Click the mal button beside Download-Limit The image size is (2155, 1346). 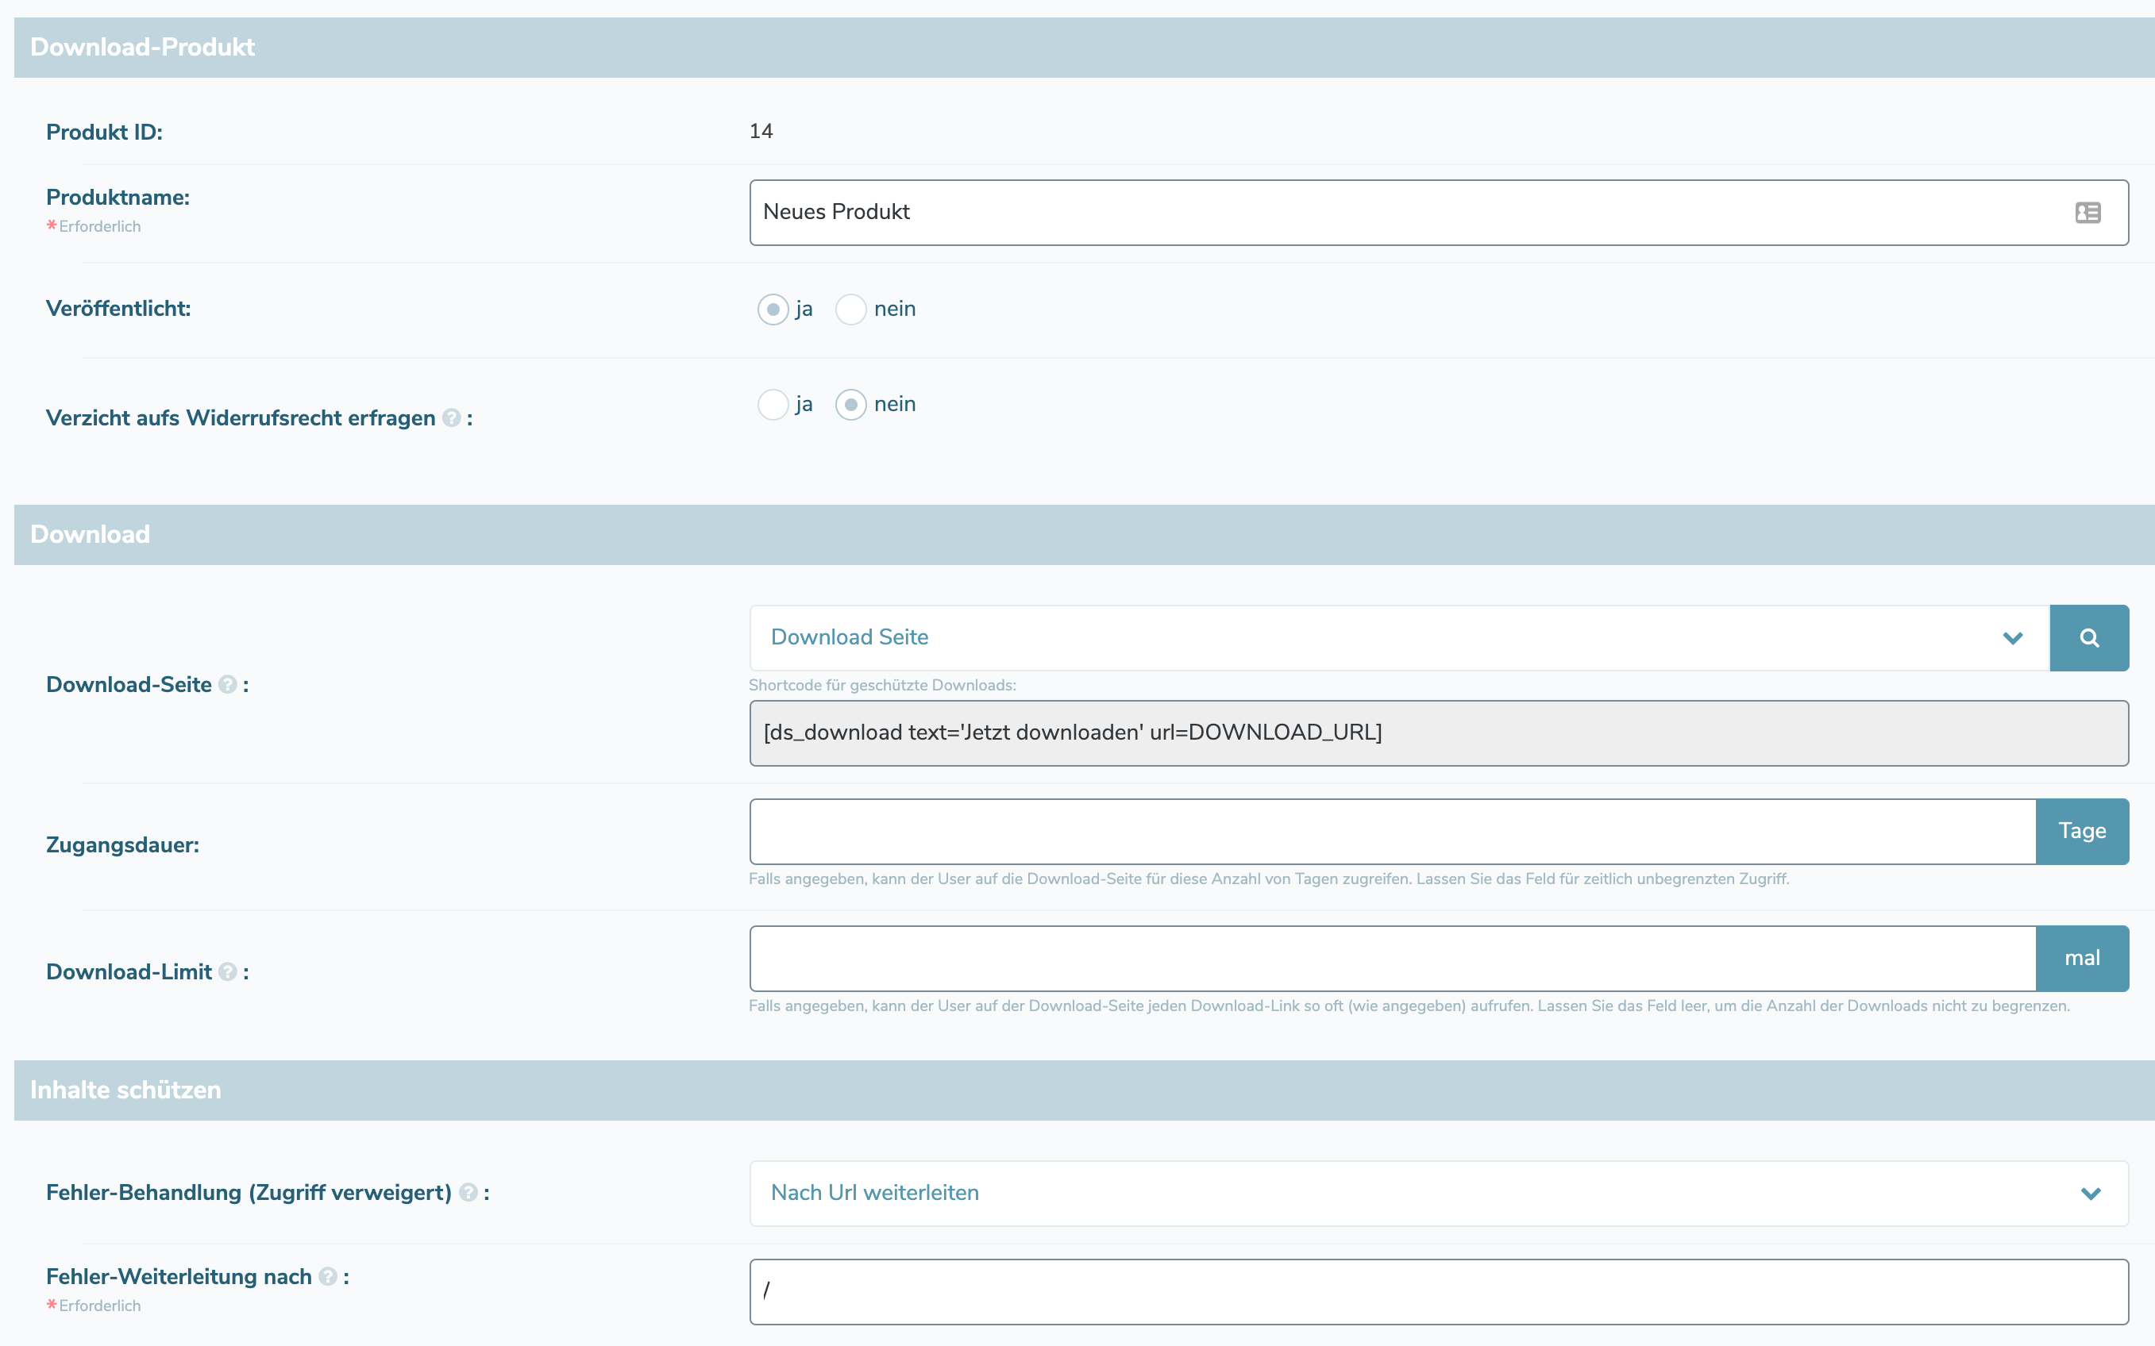(2081, 958)
